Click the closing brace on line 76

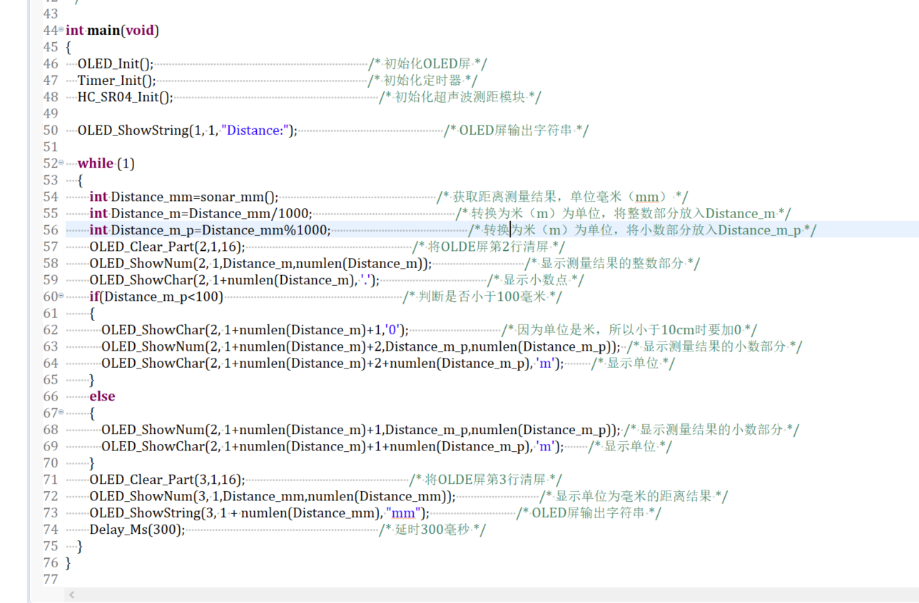pyautogui.click(x=68, y=562)
